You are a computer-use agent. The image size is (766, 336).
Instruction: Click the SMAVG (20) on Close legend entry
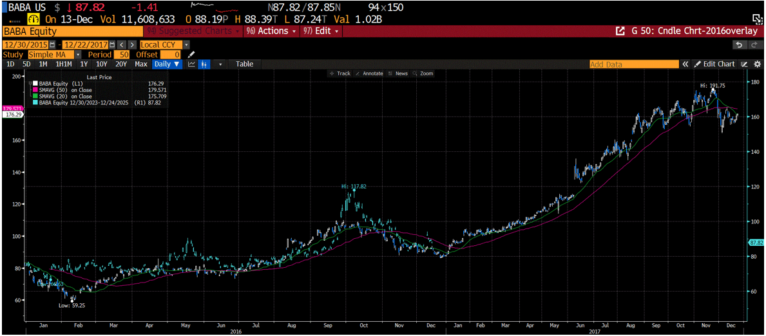(66, 96)
